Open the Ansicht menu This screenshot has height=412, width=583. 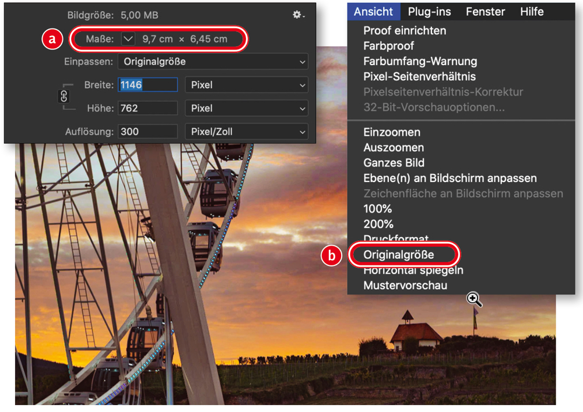point(373,12)
